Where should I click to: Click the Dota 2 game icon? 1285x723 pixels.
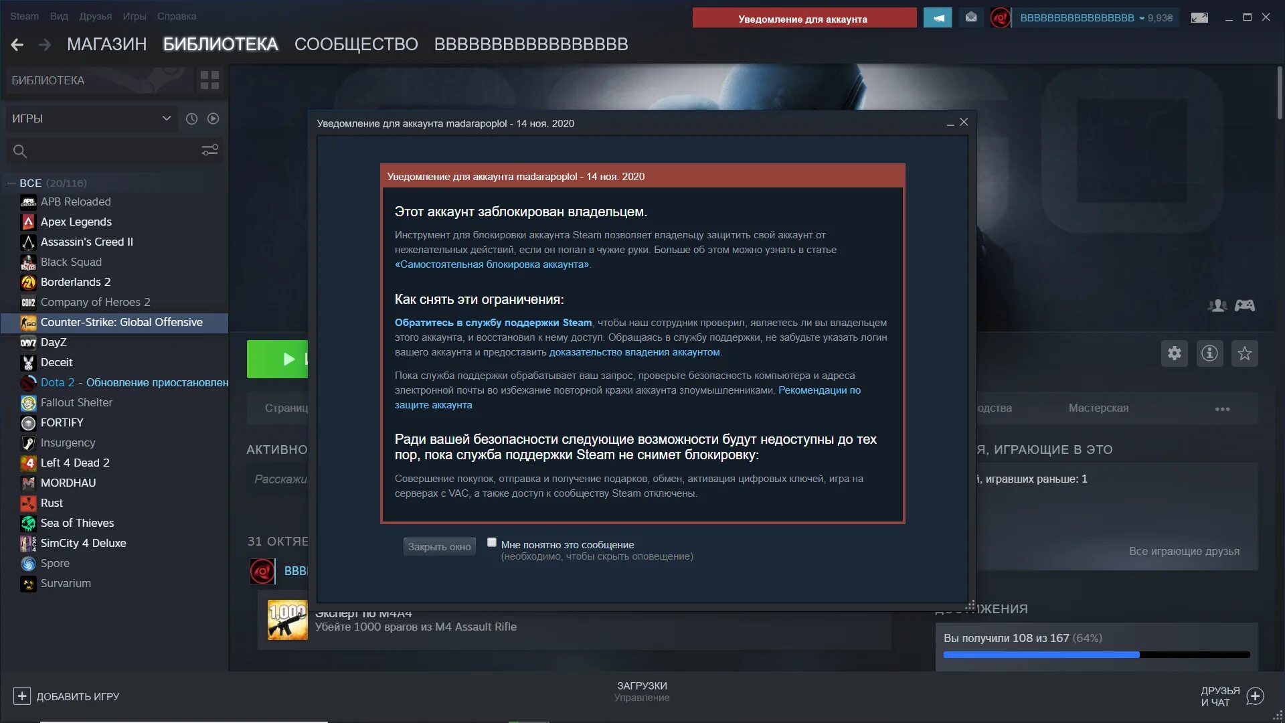28,382
